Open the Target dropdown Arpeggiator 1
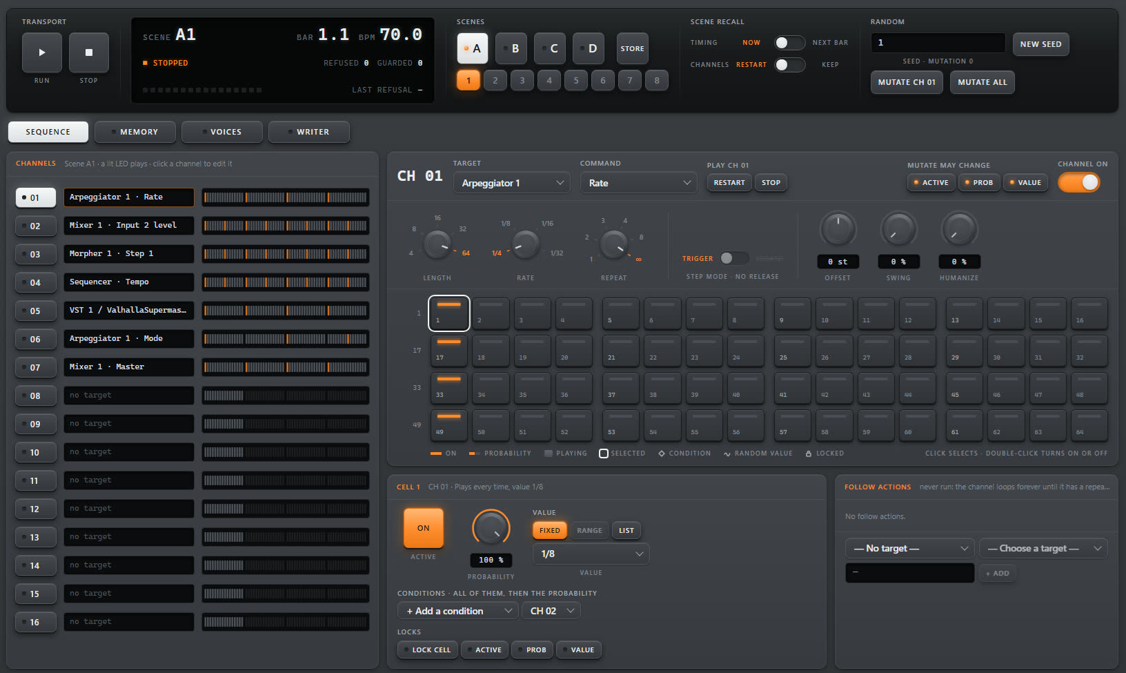 click(x=511, y=183)
